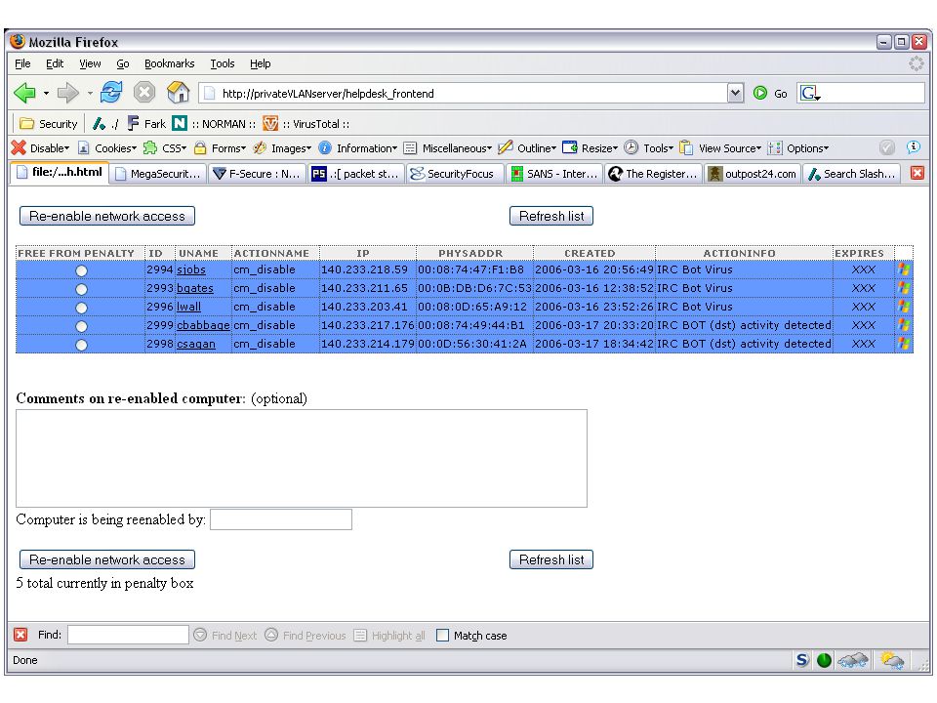Reload the page with the Reload icon

[111, 92]
